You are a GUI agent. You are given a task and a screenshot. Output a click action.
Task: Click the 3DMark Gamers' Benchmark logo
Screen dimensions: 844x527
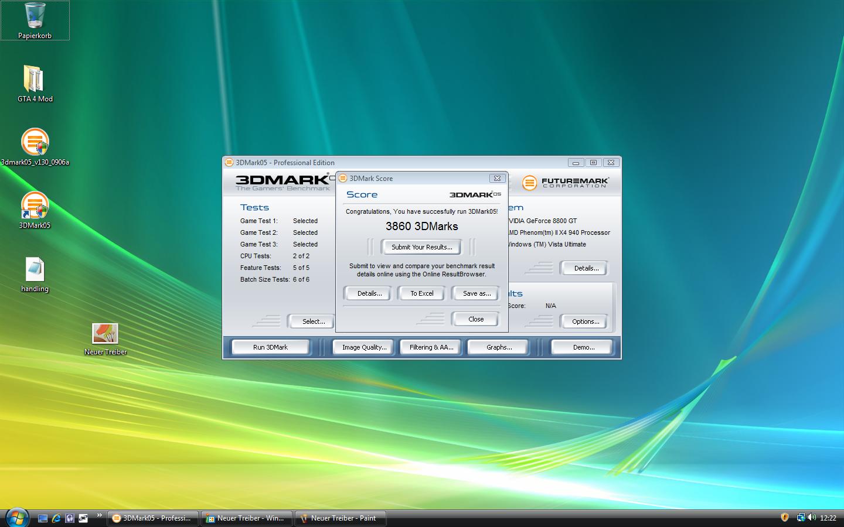pyautogui.click(x=283, y=182)
